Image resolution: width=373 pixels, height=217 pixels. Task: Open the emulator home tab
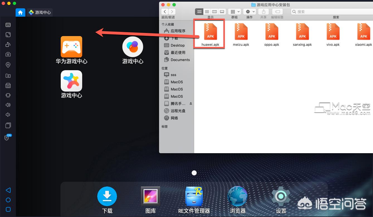[20, 12]
